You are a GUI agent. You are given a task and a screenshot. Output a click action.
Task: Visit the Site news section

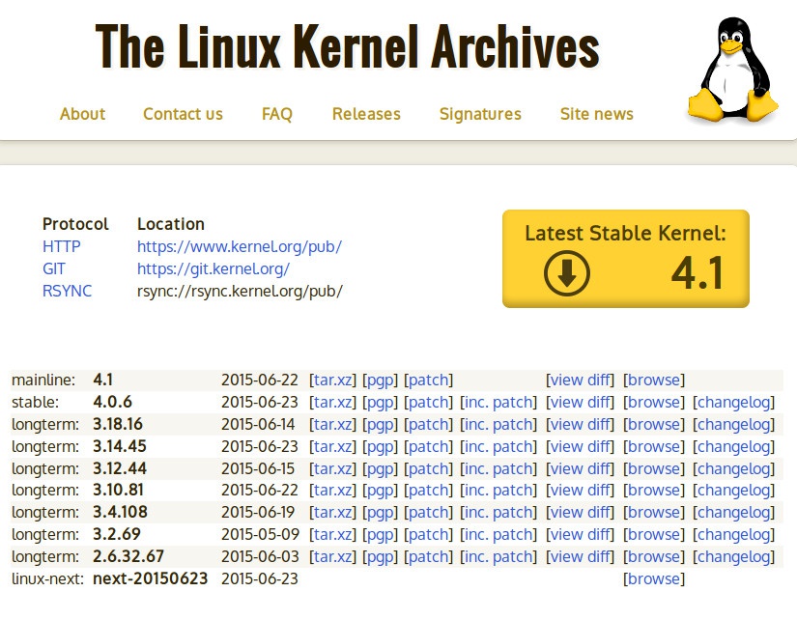pyautogui.click(x=596, y=114)
